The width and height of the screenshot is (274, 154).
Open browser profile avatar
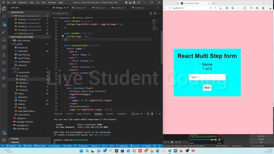point(263,8)
